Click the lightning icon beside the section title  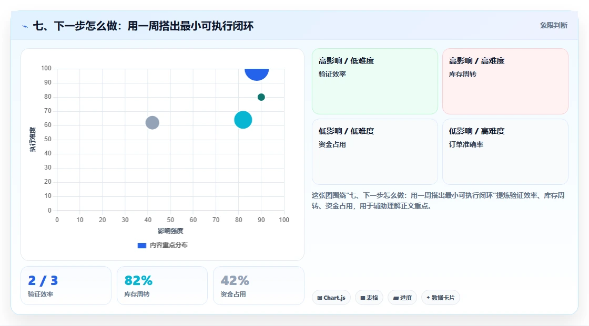pyautogui.click(x=25, y=26)
